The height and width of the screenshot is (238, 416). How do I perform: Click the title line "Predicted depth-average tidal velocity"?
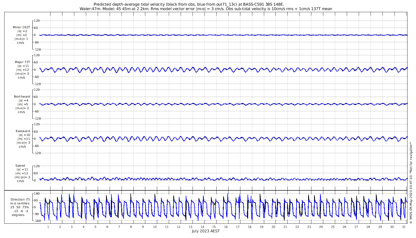tap(189, 4)
